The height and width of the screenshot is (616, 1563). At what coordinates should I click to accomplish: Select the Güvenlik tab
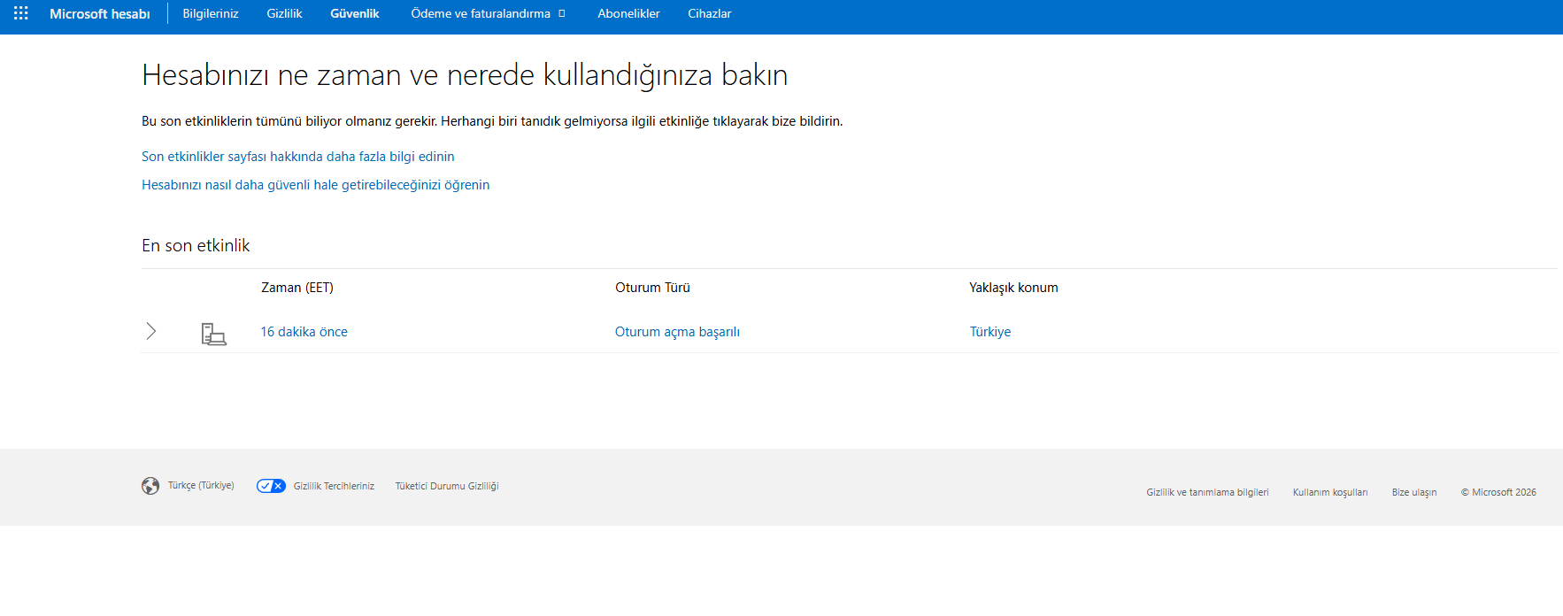pyautogui.click(x=355, y=13)
